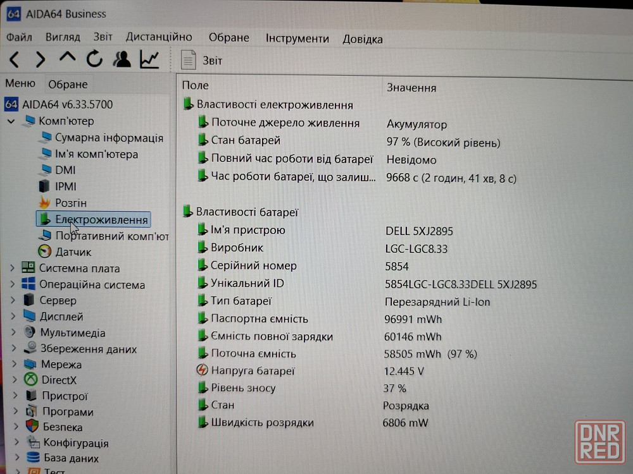Select the Ємність повної зарядки row
Screen dimensions: 633x474
click(320, 336)
